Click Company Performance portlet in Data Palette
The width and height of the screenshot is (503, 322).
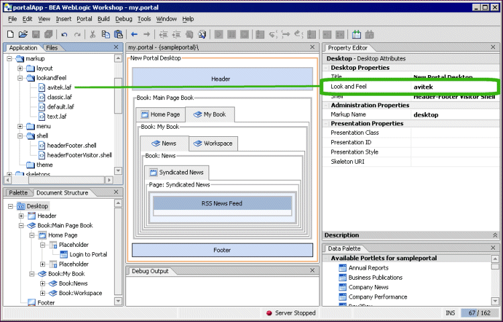click(378, 297)
